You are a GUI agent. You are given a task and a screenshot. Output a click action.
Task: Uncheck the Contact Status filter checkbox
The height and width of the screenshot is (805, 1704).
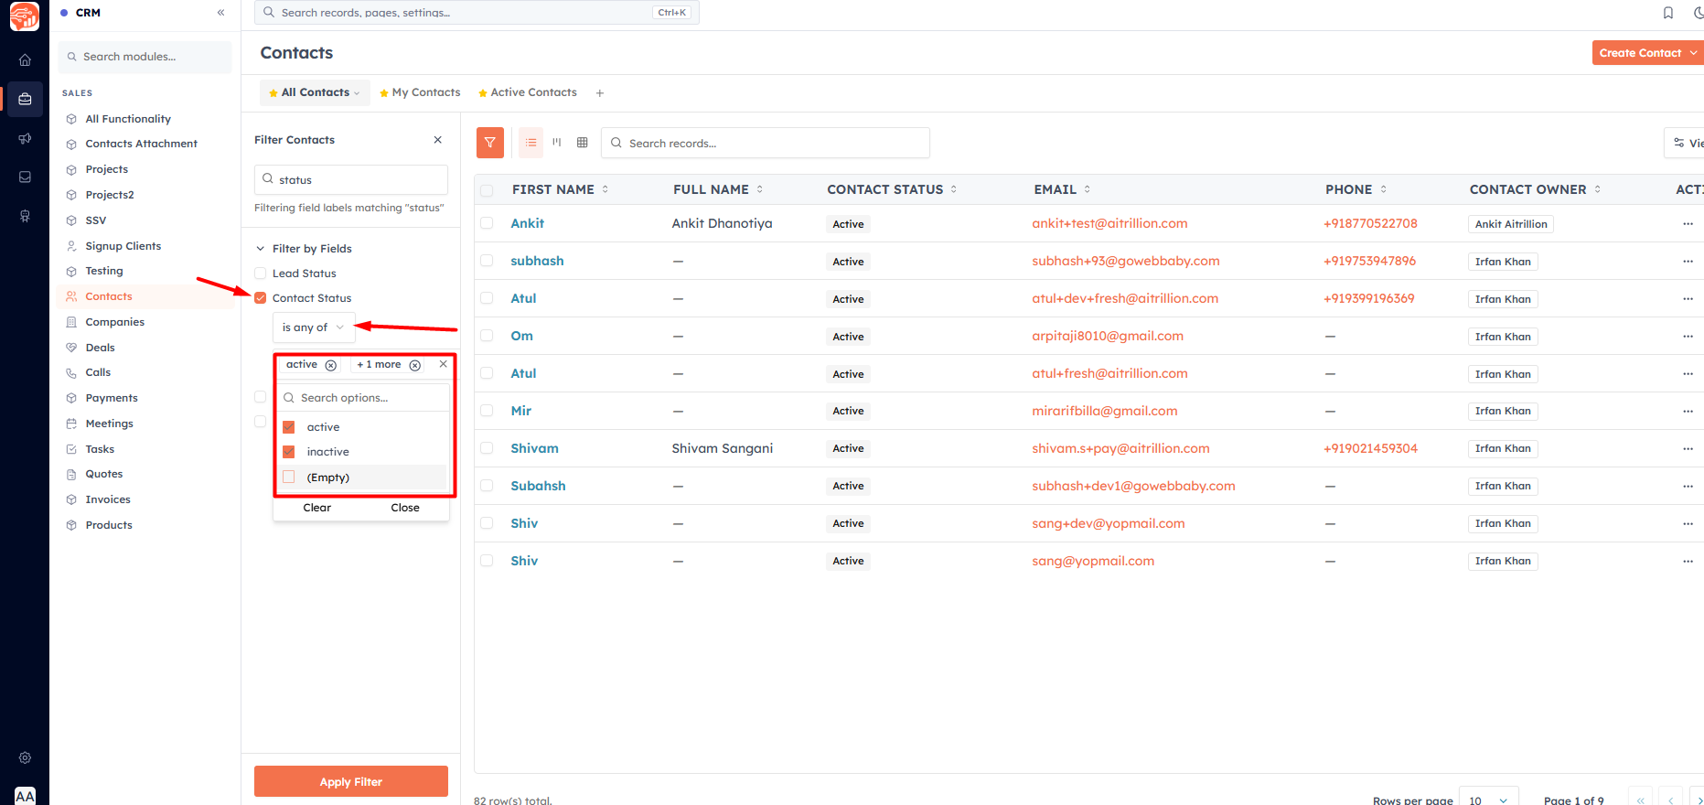point(261,298)
